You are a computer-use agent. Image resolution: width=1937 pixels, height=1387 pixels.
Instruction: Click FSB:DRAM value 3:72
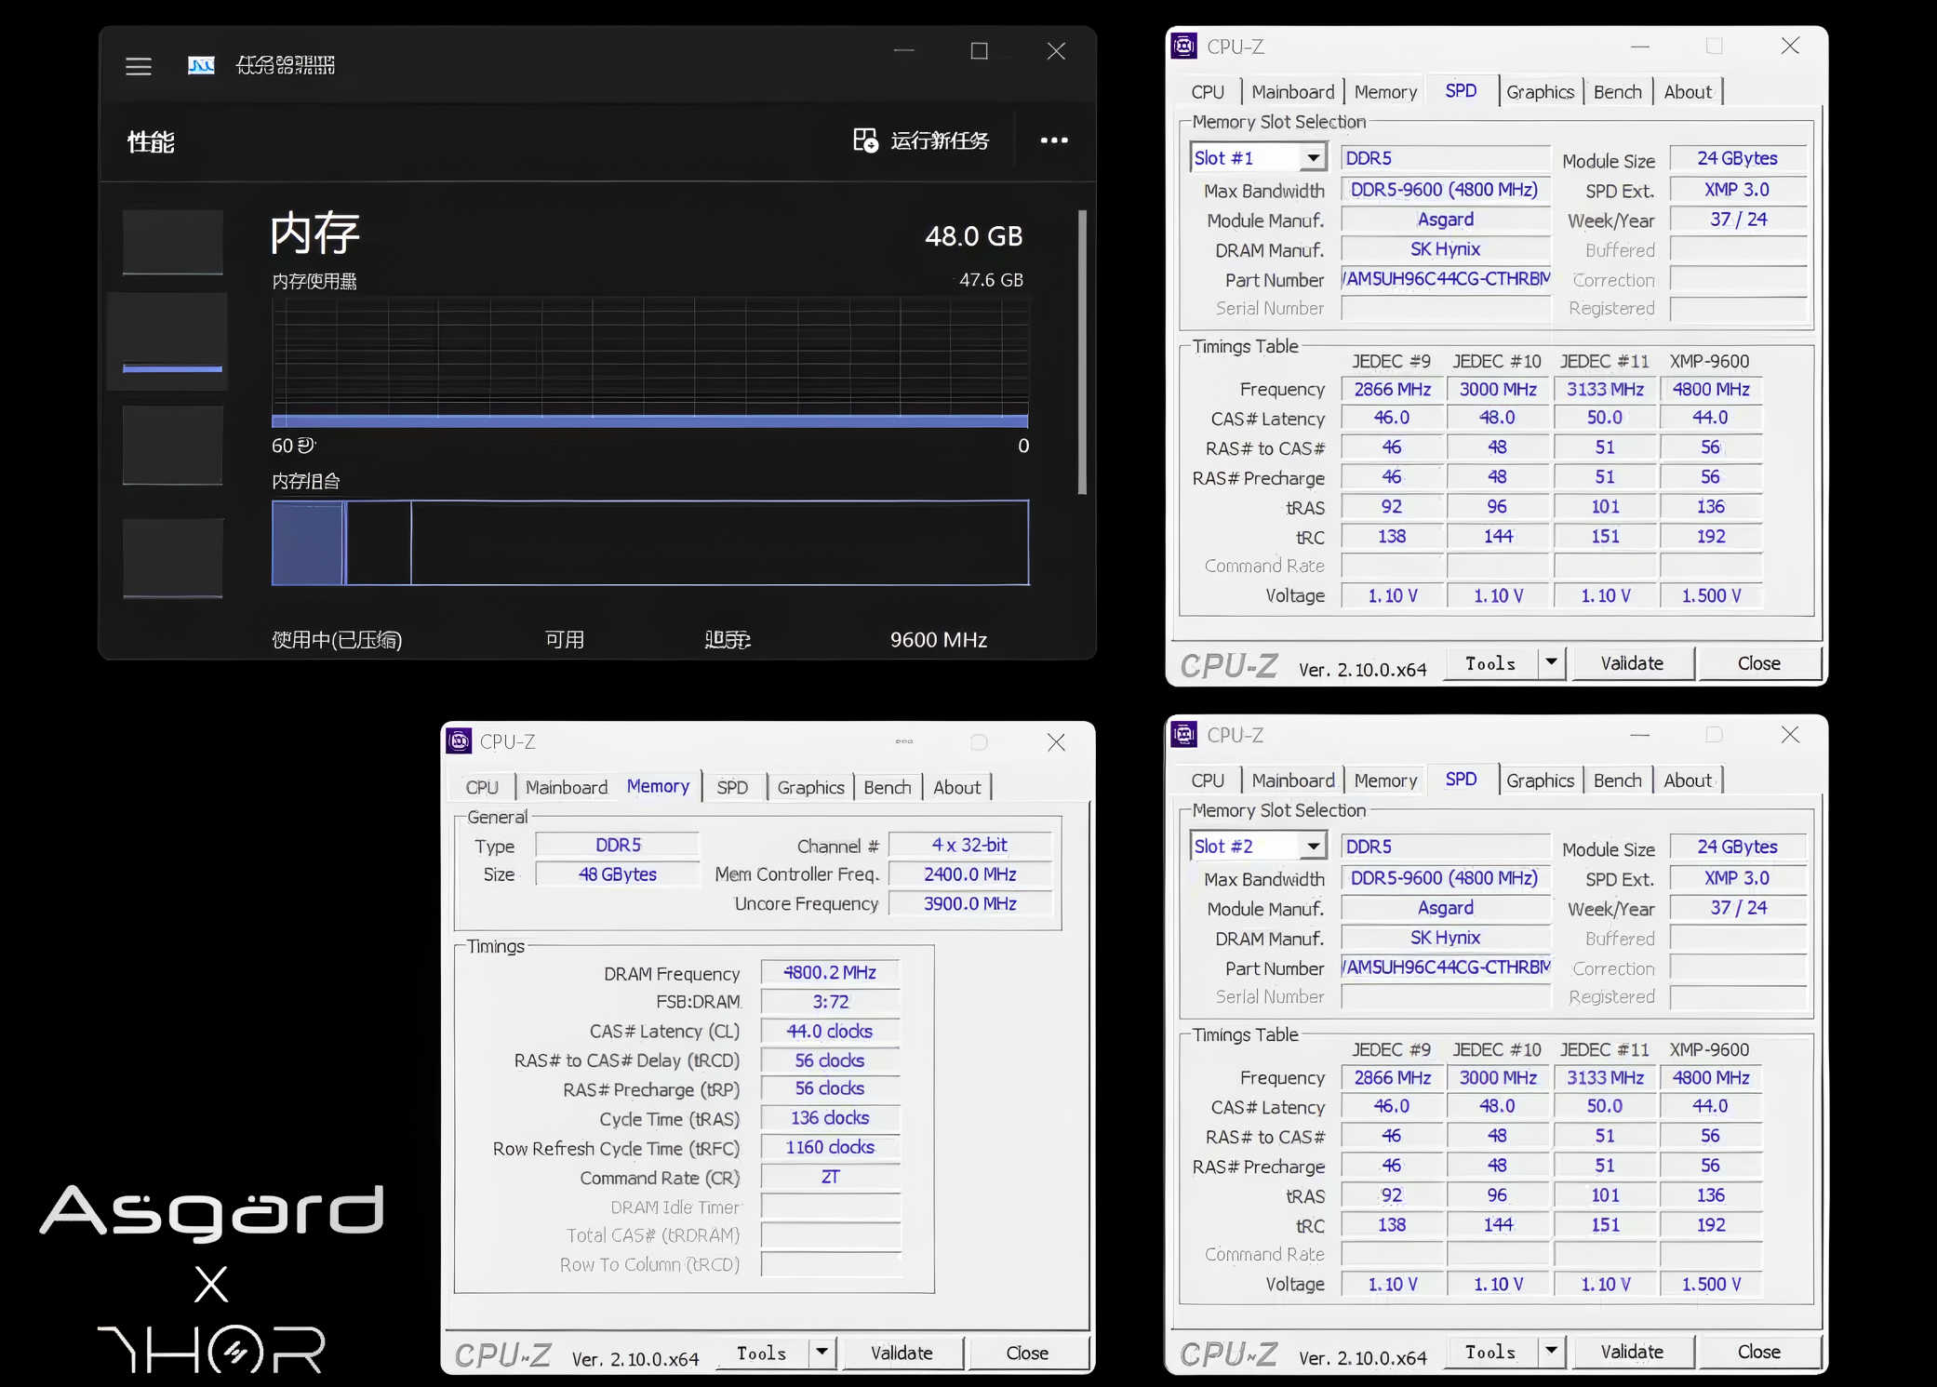830,1002
